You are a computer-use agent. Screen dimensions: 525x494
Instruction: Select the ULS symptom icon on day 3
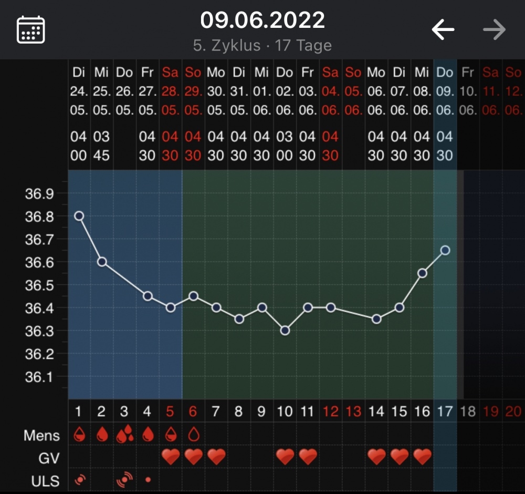124,479
